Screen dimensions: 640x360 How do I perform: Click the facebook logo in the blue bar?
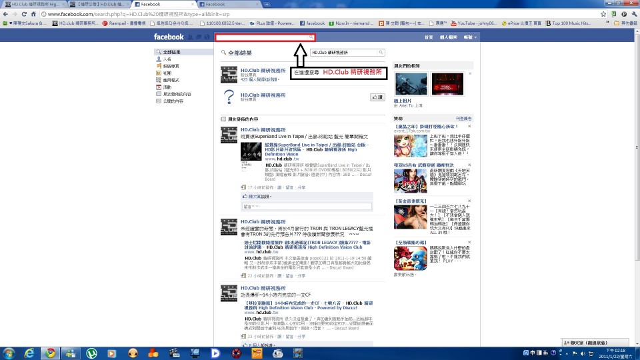click(x=169, y=37)
